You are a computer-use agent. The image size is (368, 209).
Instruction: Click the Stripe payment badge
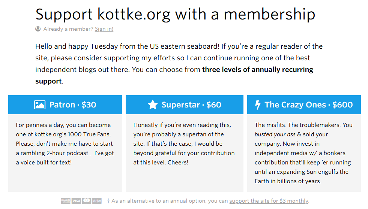(x=97, y=201)
